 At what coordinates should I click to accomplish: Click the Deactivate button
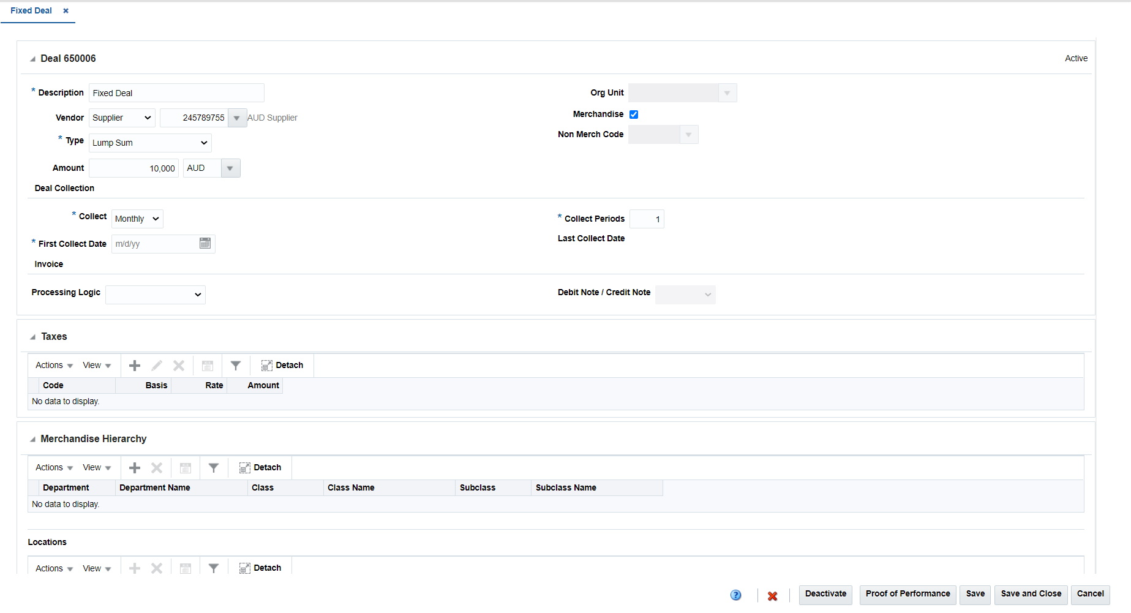click(x=825, y=595)
